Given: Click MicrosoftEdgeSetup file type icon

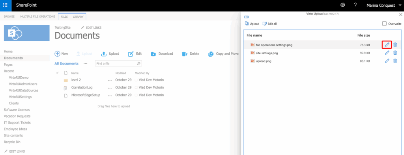Looking at the screenshot, I should point(65,95).
